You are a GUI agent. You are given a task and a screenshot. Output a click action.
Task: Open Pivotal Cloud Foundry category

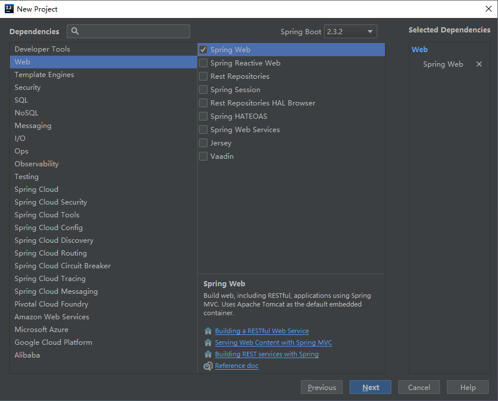104,304
